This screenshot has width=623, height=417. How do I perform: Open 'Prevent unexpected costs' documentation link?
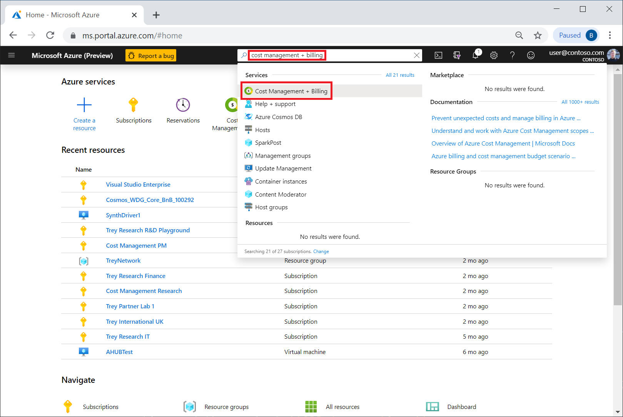(506, 118)
